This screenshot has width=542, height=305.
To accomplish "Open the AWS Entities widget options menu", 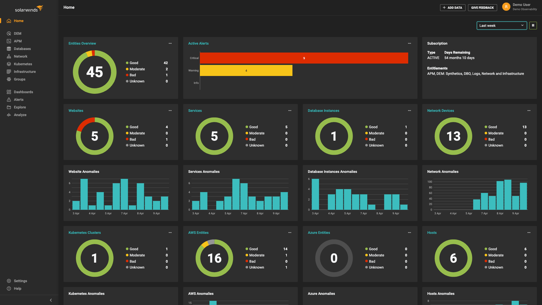I will click(290, 233).
